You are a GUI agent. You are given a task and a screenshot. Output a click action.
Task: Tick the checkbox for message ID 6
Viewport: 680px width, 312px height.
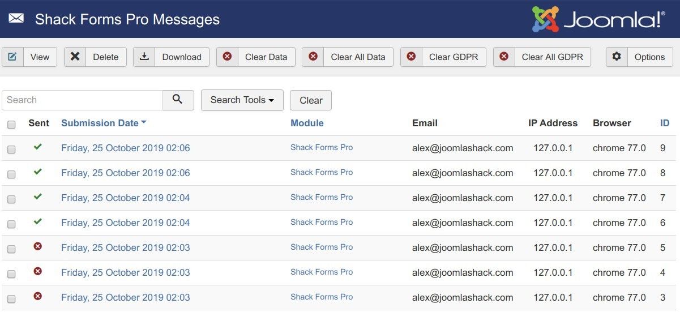11,224
